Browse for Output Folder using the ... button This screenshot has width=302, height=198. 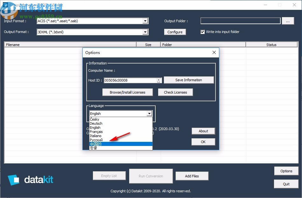tap(288, 21)
